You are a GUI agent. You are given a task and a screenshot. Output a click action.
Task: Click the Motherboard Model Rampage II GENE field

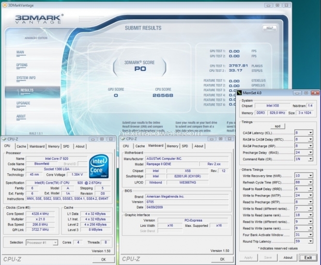coord(172,164)
